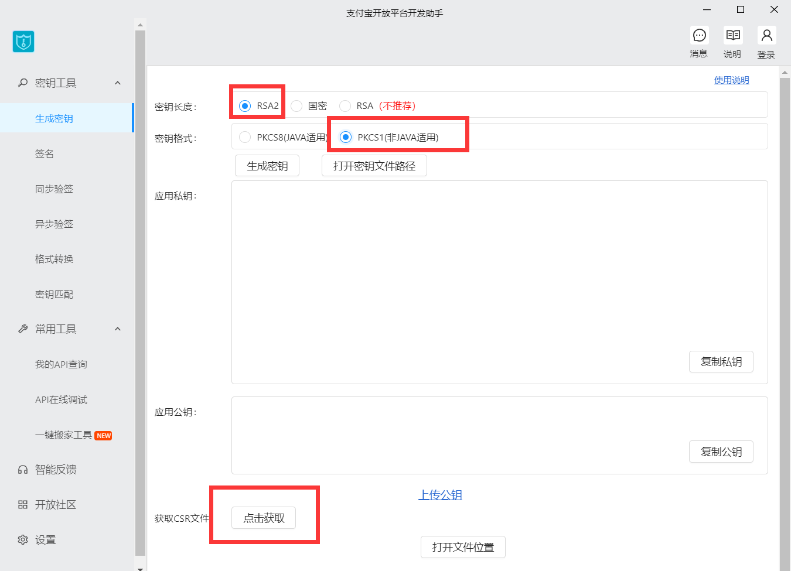Click the blue shield app logo
This screenshot has width=791, height=571.
(x=23, y=42)
